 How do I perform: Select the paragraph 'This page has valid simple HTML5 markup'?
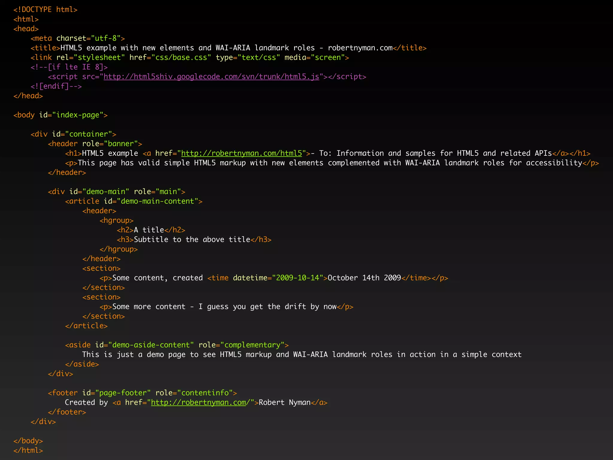332,163
